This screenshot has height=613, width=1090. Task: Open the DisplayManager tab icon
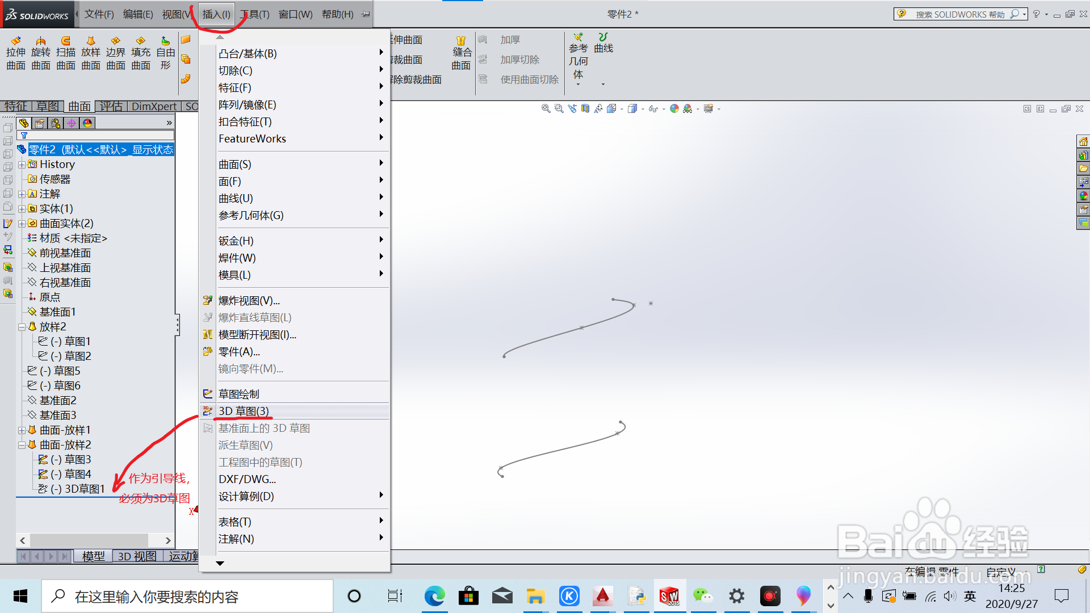pyautogui.click(x=87, y=123)
